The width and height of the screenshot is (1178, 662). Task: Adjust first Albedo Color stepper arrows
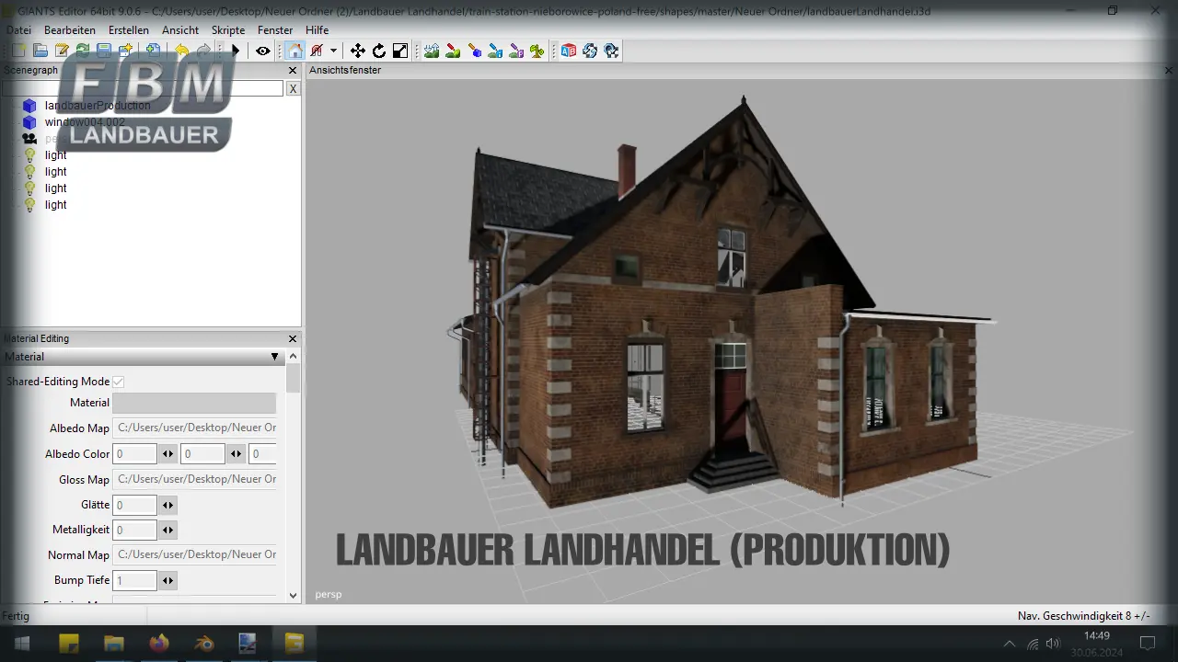point(167,453)
